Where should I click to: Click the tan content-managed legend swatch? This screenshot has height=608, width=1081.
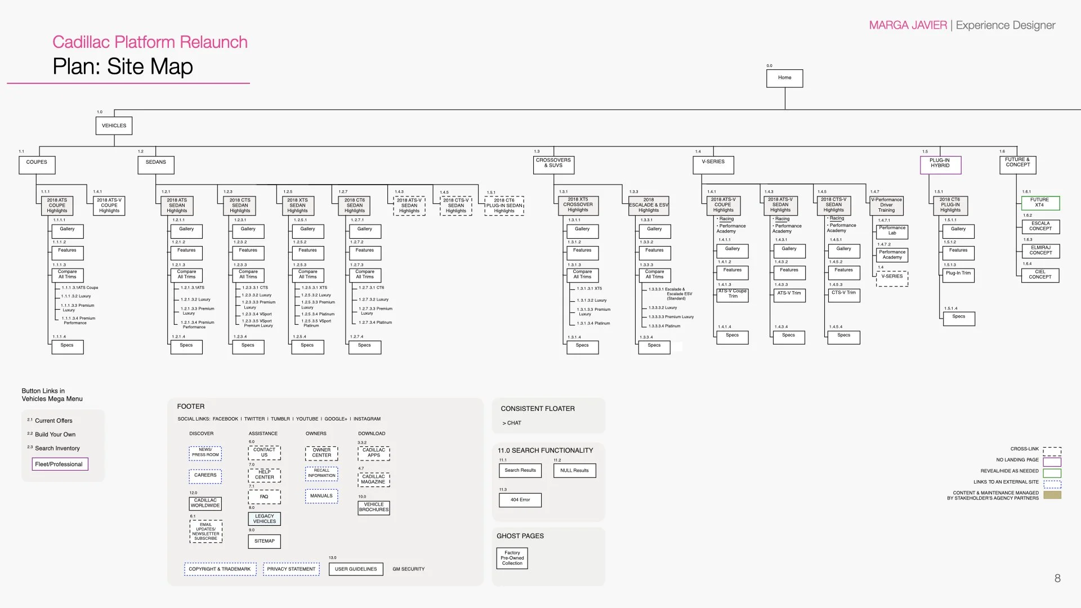click(x=1052, y=495)
